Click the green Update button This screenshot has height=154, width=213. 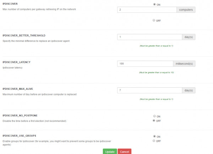[110, 152]
